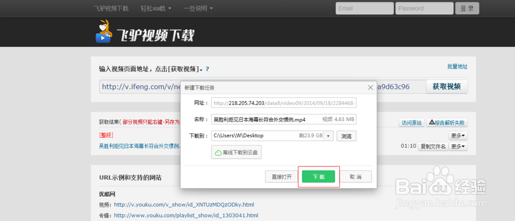The height and width of the screenshot is (221, 515).
Task: Open the 飞驴视频下载 nav item
Action: (x=111, y=8)
